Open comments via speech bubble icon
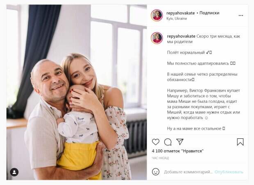The image size is (254, 185). pos(168,142)
